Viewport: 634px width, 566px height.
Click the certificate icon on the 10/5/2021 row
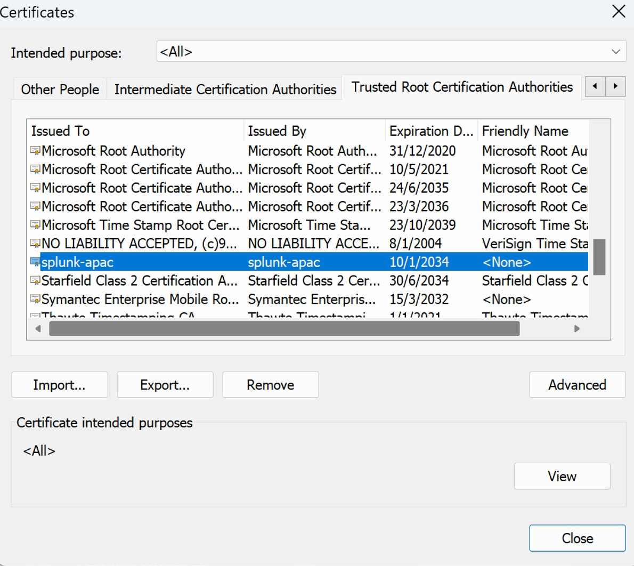(35, 169)
